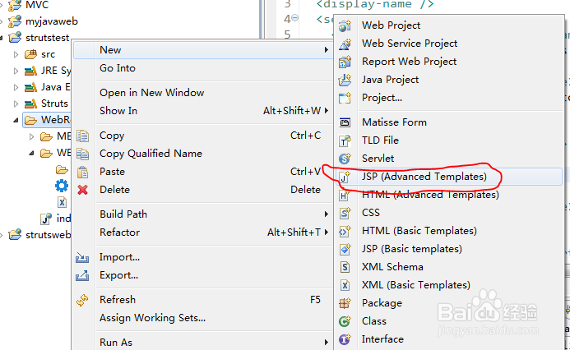Click the Copy icon in context menu

[82, 136]
